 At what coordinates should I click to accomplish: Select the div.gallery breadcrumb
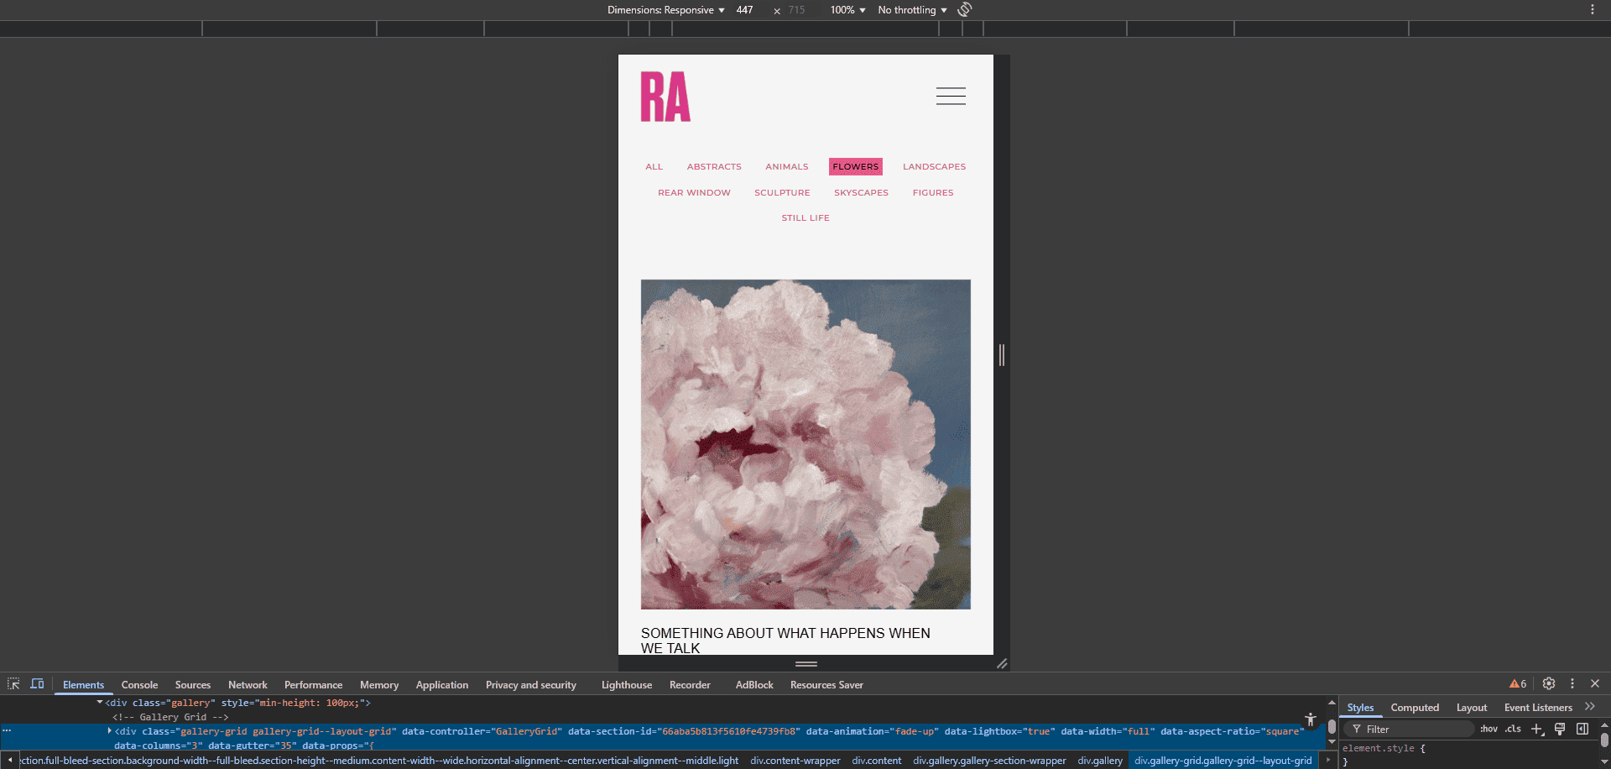point(1100,761)
